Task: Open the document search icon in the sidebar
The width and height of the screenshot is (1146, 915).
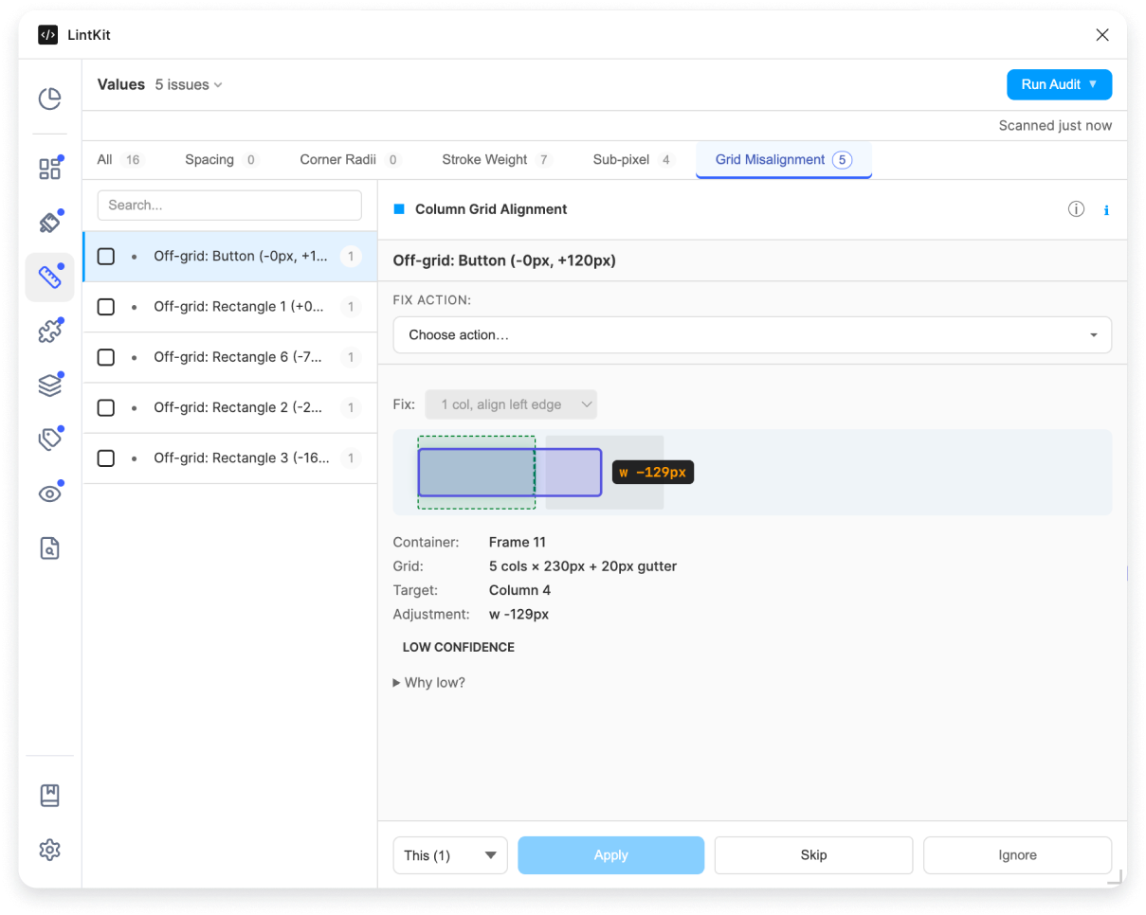Action: [x=49, y=548]
